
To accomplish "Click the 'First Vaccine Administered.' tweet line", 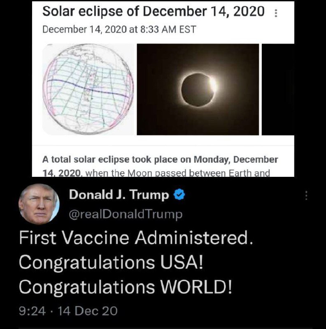I will tap(136, 238).
